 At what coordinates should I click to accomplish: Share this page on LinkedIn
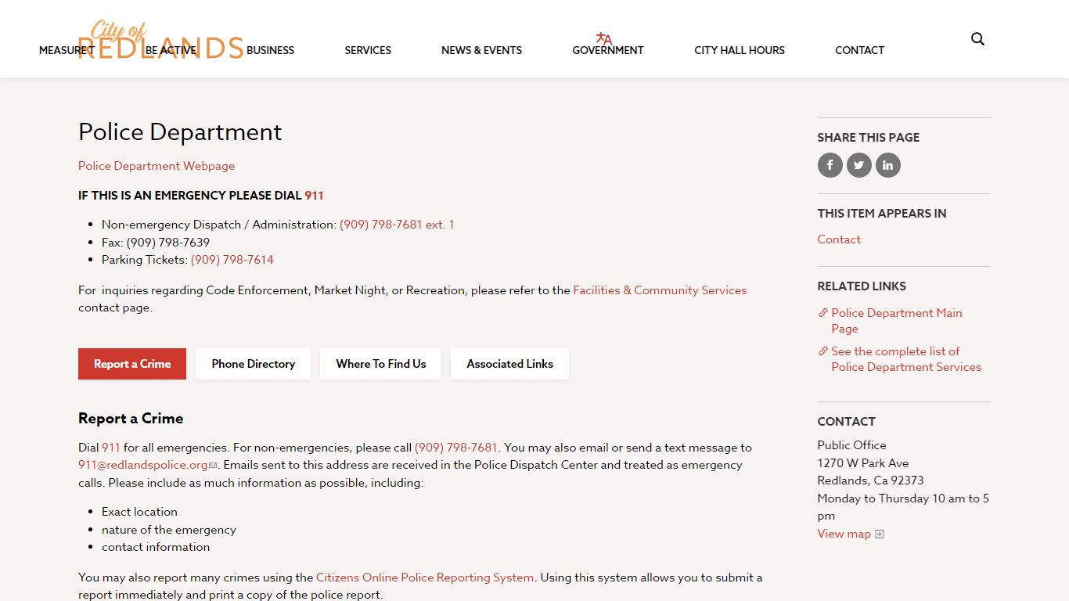tap(888, 165)
